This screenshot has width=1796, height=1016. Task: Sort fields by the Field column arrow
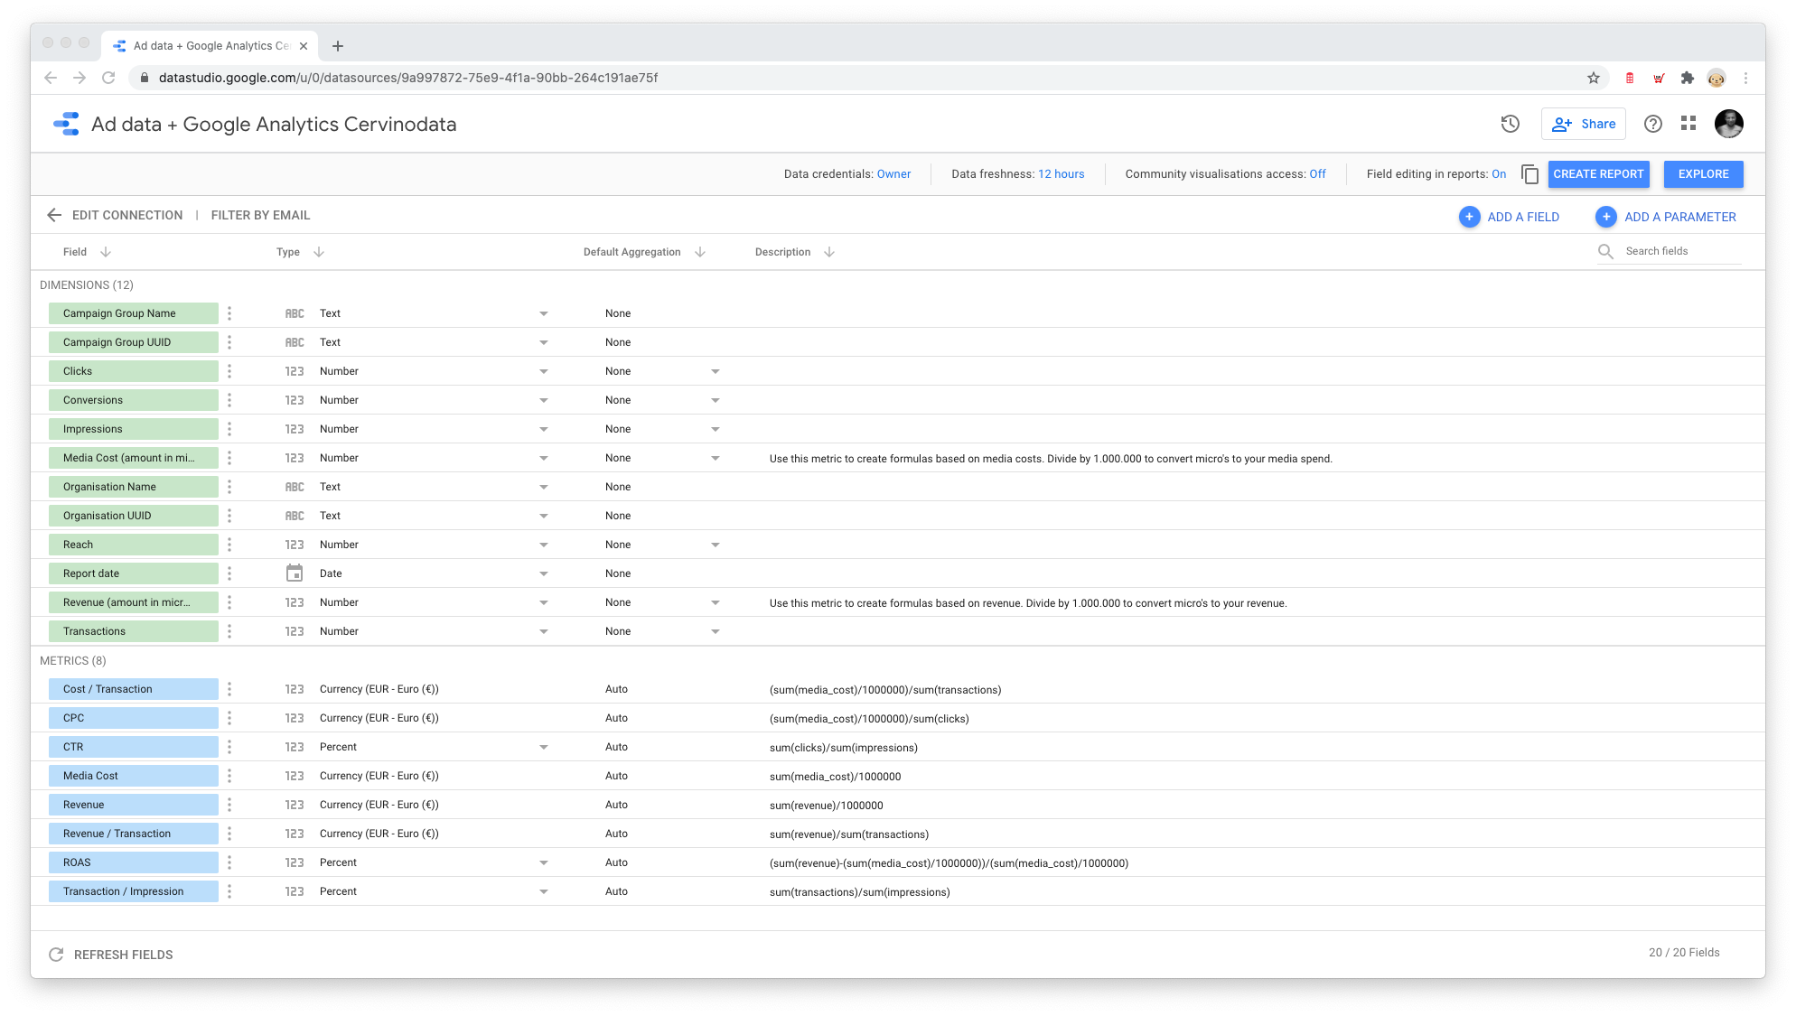tap(106, 252)
